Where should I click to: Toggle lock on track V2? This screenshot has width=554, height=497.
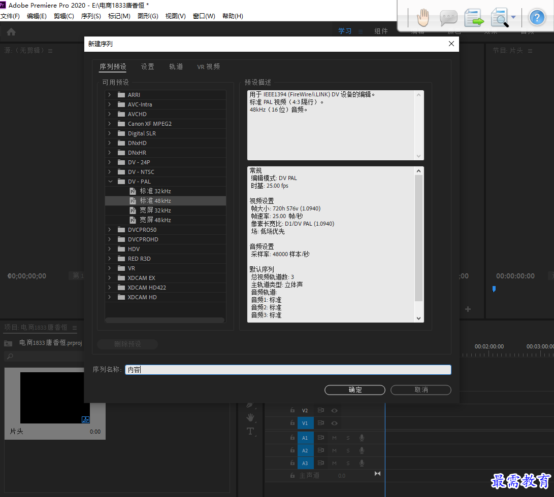[292, 410]
